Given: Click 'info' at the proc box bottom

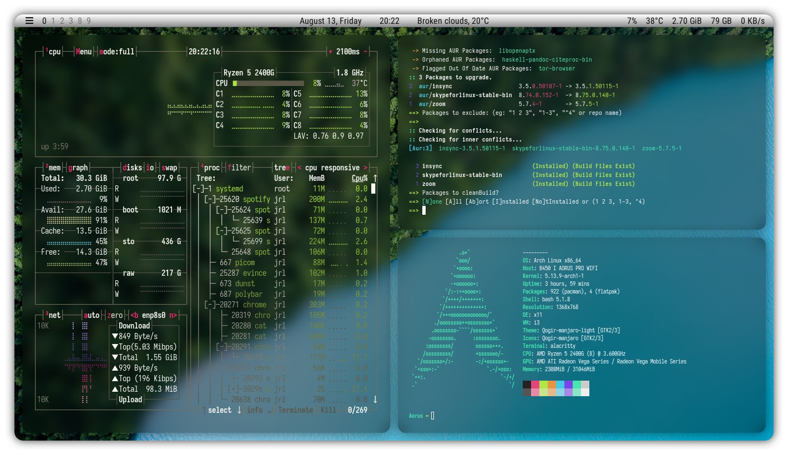Looking at the screenshot, I should coord(255,410).
